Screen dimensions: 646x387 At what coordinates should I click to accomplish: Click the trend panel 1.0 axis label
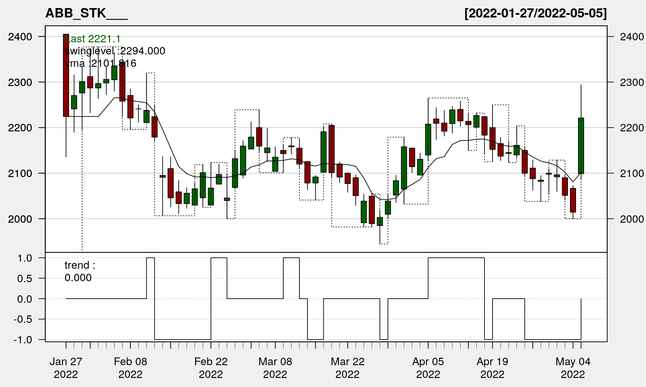pos(25,258)
